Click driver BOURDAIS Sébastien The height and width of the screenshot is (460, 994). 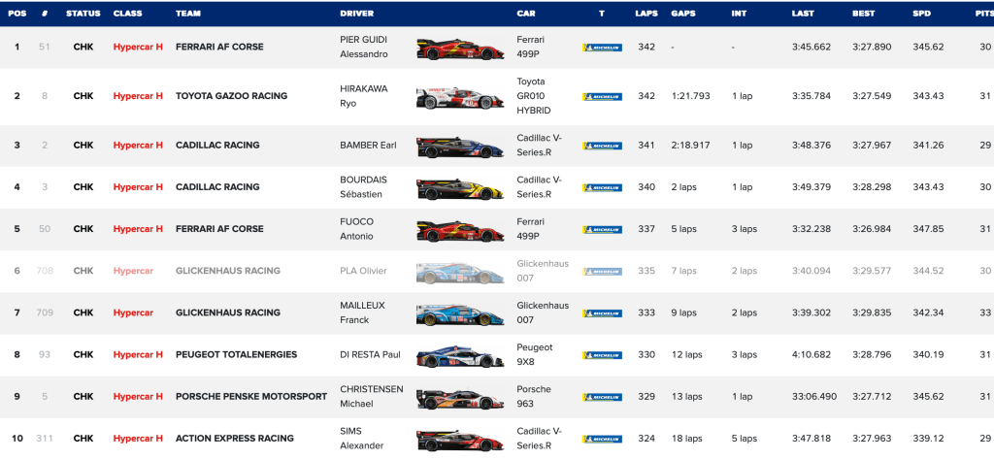click(363, 187)
